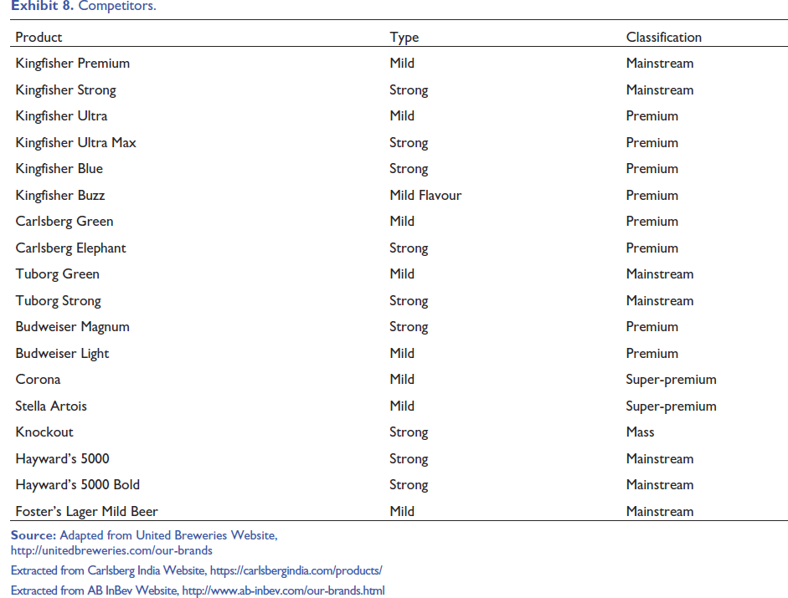Select the Stella Artois row name
Viewport: 788px width, 598px height.
pyautogui.click(x=51, y=406)
